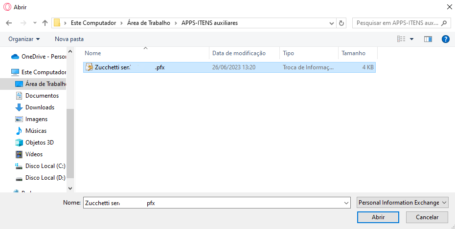Click the search magnifier icon
Screen dimensions: 455x229
coord(444,23)
